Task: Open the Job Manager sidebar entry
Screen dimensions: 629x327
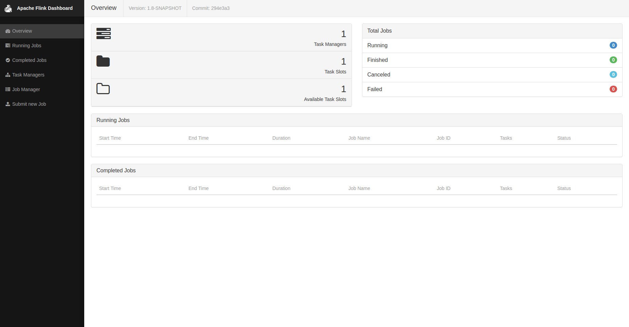Action: [42, 89]
